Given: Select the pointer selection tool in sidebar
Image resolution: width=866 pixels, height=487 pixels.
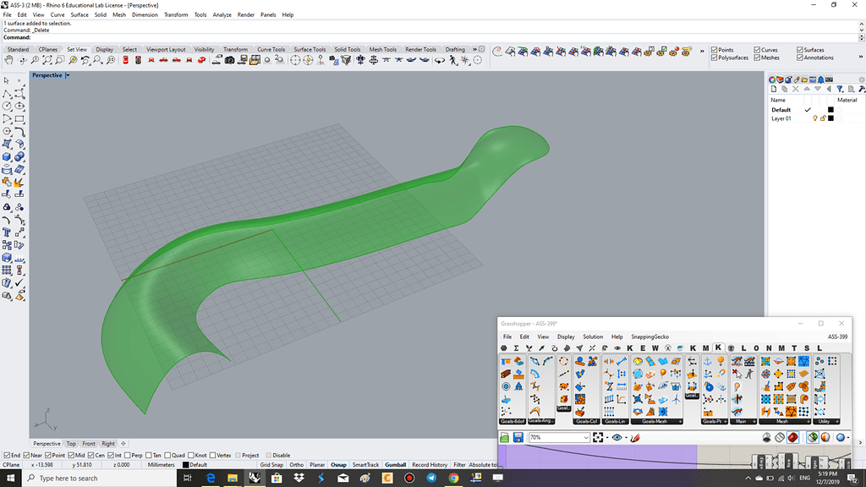Looking at the screenshot, I should (8, 80).
